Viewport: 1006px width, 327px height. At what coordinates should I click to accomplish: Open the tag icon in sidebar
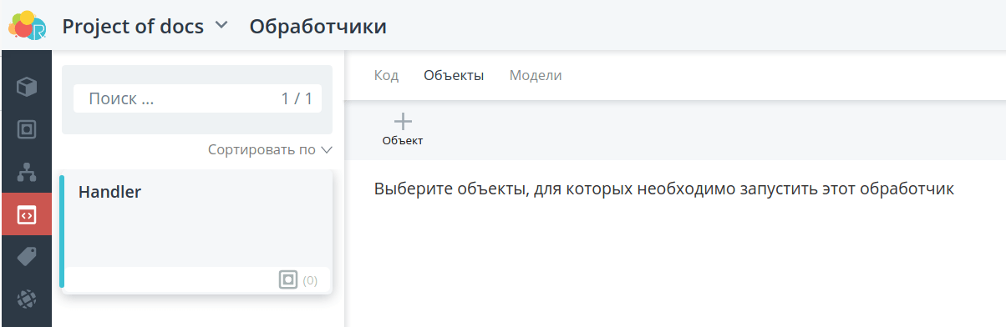[27, 257]
